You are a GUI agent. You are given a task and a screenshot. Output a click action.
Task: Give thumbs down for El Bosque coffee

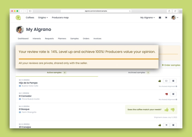(173, 110)
